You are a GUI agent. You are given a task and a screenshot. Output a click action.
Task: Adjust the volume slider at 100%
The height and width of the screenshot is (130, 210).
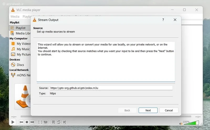coord(191,123)
